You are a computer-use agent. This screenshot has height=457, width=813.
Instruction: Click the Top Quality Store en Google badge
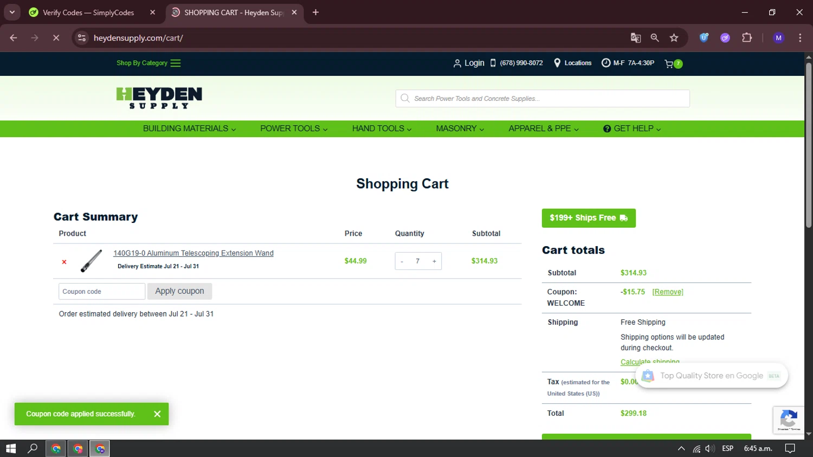[x=712, y=376]
